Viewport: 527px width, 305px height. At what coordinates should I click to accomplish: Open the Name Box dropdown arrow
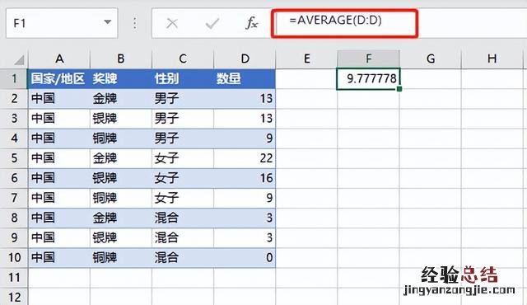[108, 22]
